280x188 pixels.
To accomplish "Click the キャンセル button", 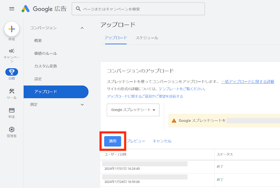I will point(162,141).
